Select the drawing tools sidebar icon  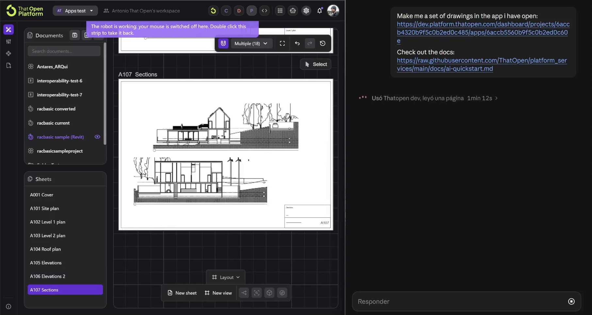8,29
